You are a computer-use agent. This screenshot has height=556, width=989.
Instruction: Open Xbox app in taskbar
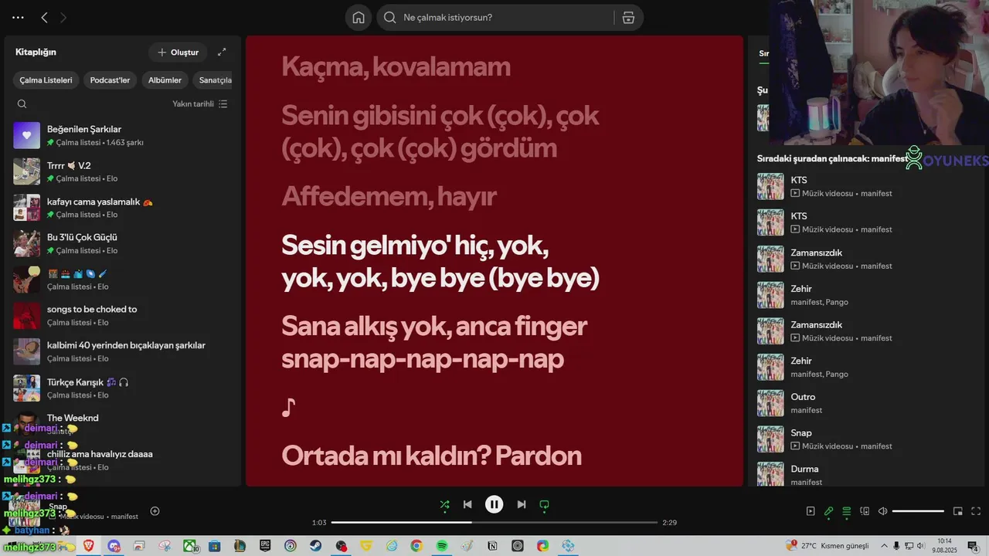(190, 546)
